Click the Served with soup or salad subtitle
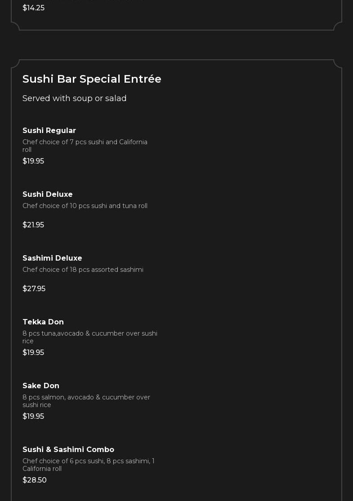Screen dimensions: 353x501 pyautogui.click(x=75, y=98)
